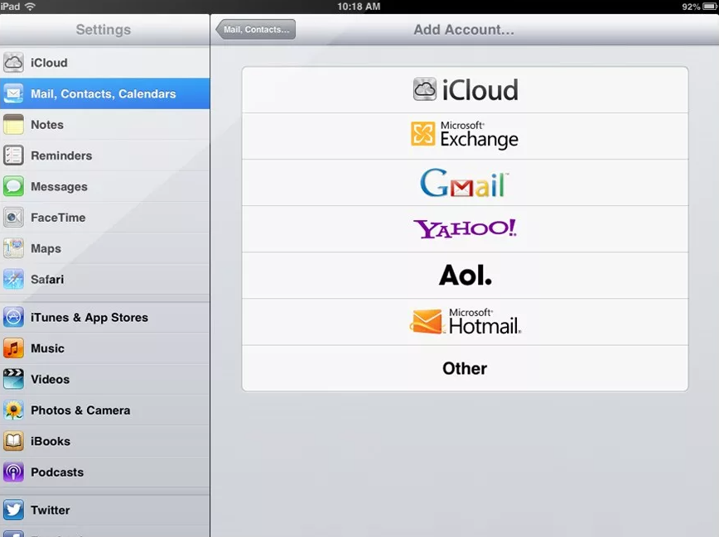Open Mail, Contacts, Calendars in the sidebar
Screen dimensions: 719x537
pos(105,93)
